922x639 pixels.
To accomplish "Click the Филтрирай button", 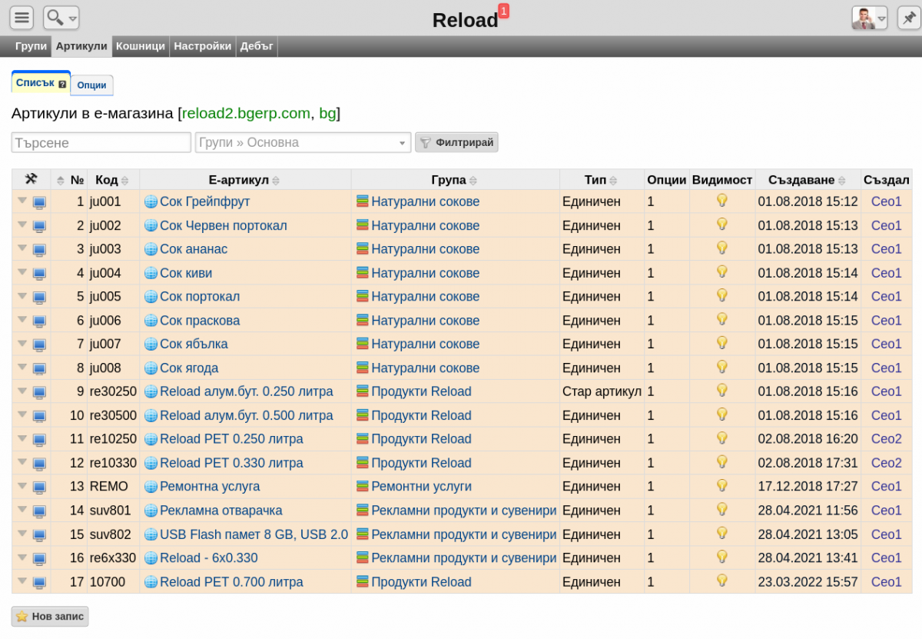I will (x=456, y=142).
